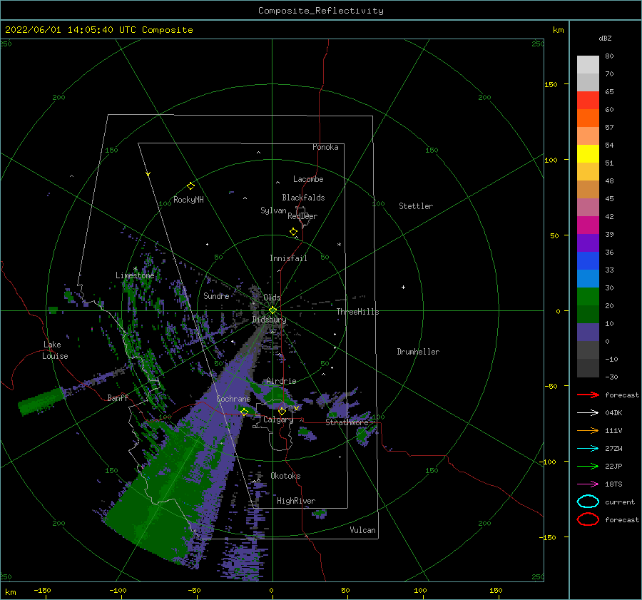Viewport: 642px width, 600px height.
Task: Click the asterisk marker east of Innisfail
Action: pos(339,245)
